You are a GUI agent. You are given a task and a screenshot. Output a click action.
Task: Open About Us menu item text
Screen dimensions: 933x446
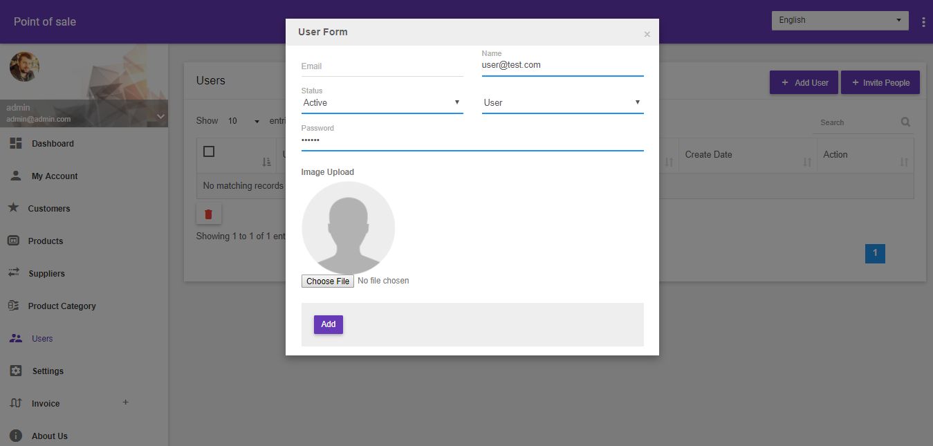[50, 436]
